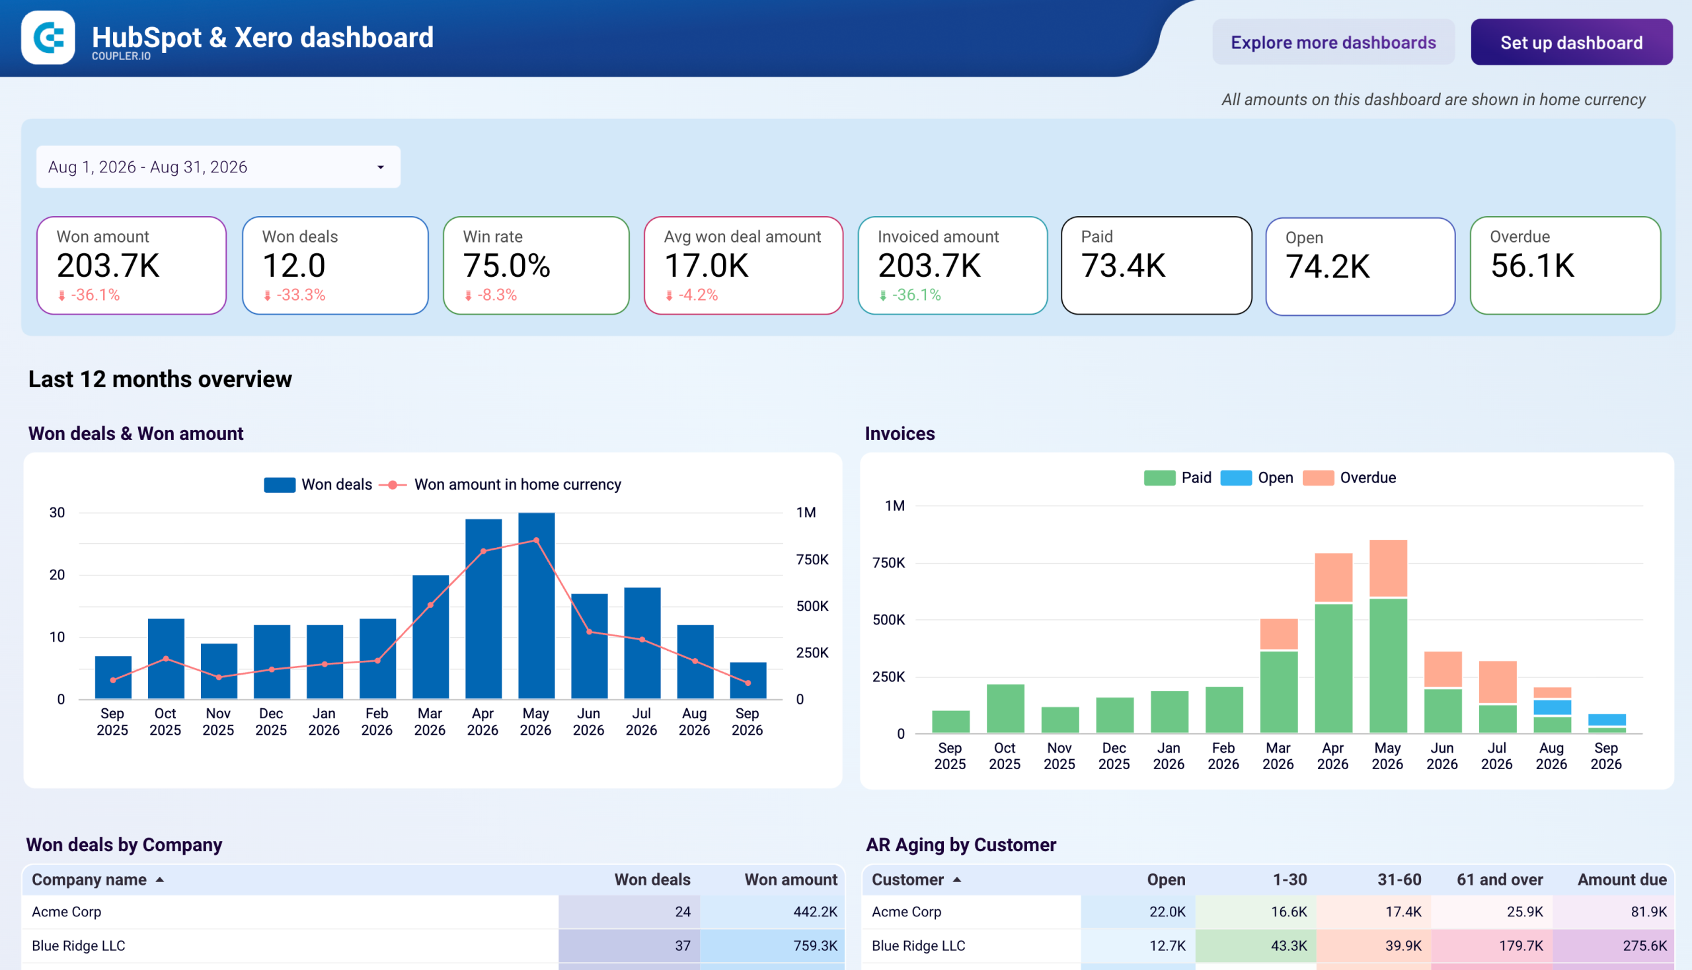The width and height of the screenshot is (1692, 970).
Task: Click the Avg won deal amount card
Action: tap(744, 265)
